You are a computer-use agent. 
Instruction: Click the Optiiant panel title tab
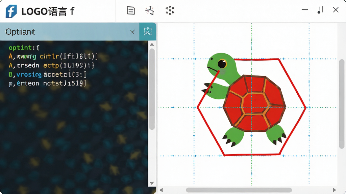tap(20, 32)
